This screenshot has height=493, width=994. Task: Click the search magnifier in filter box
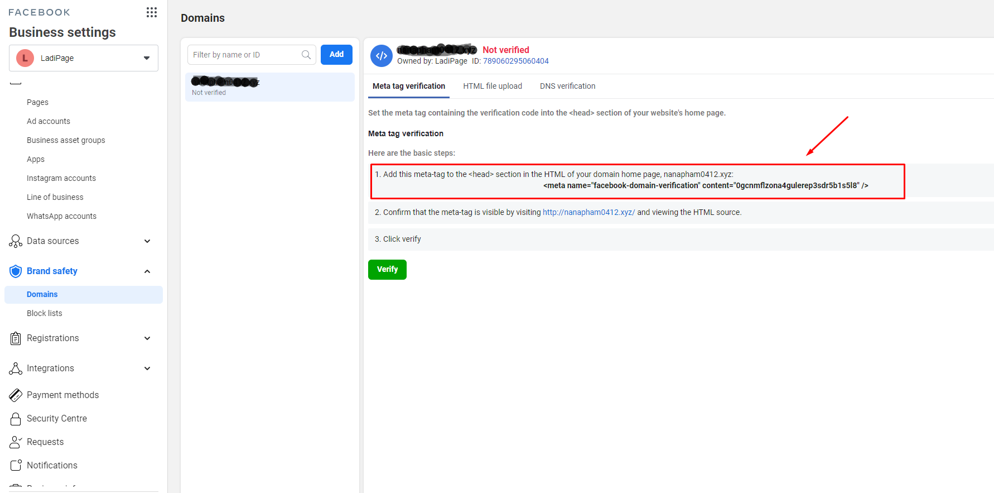point(306,55)
